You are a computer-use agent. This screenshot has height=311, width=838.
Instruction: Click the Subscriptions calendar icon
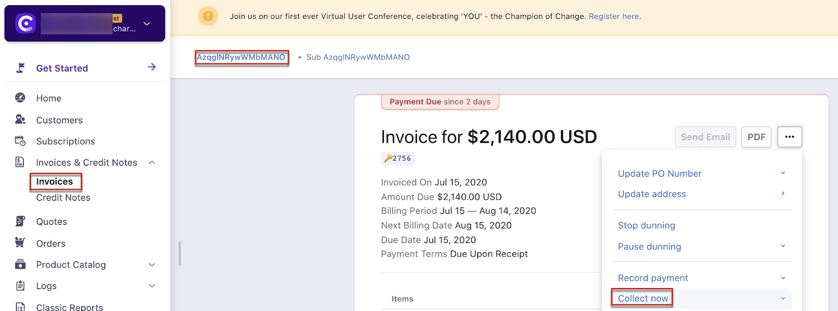click(x=20, y=141)
